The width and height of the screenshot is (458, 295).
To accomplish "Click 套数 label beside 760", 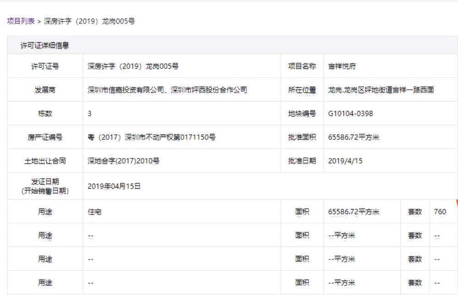I will tap(415, 212).
